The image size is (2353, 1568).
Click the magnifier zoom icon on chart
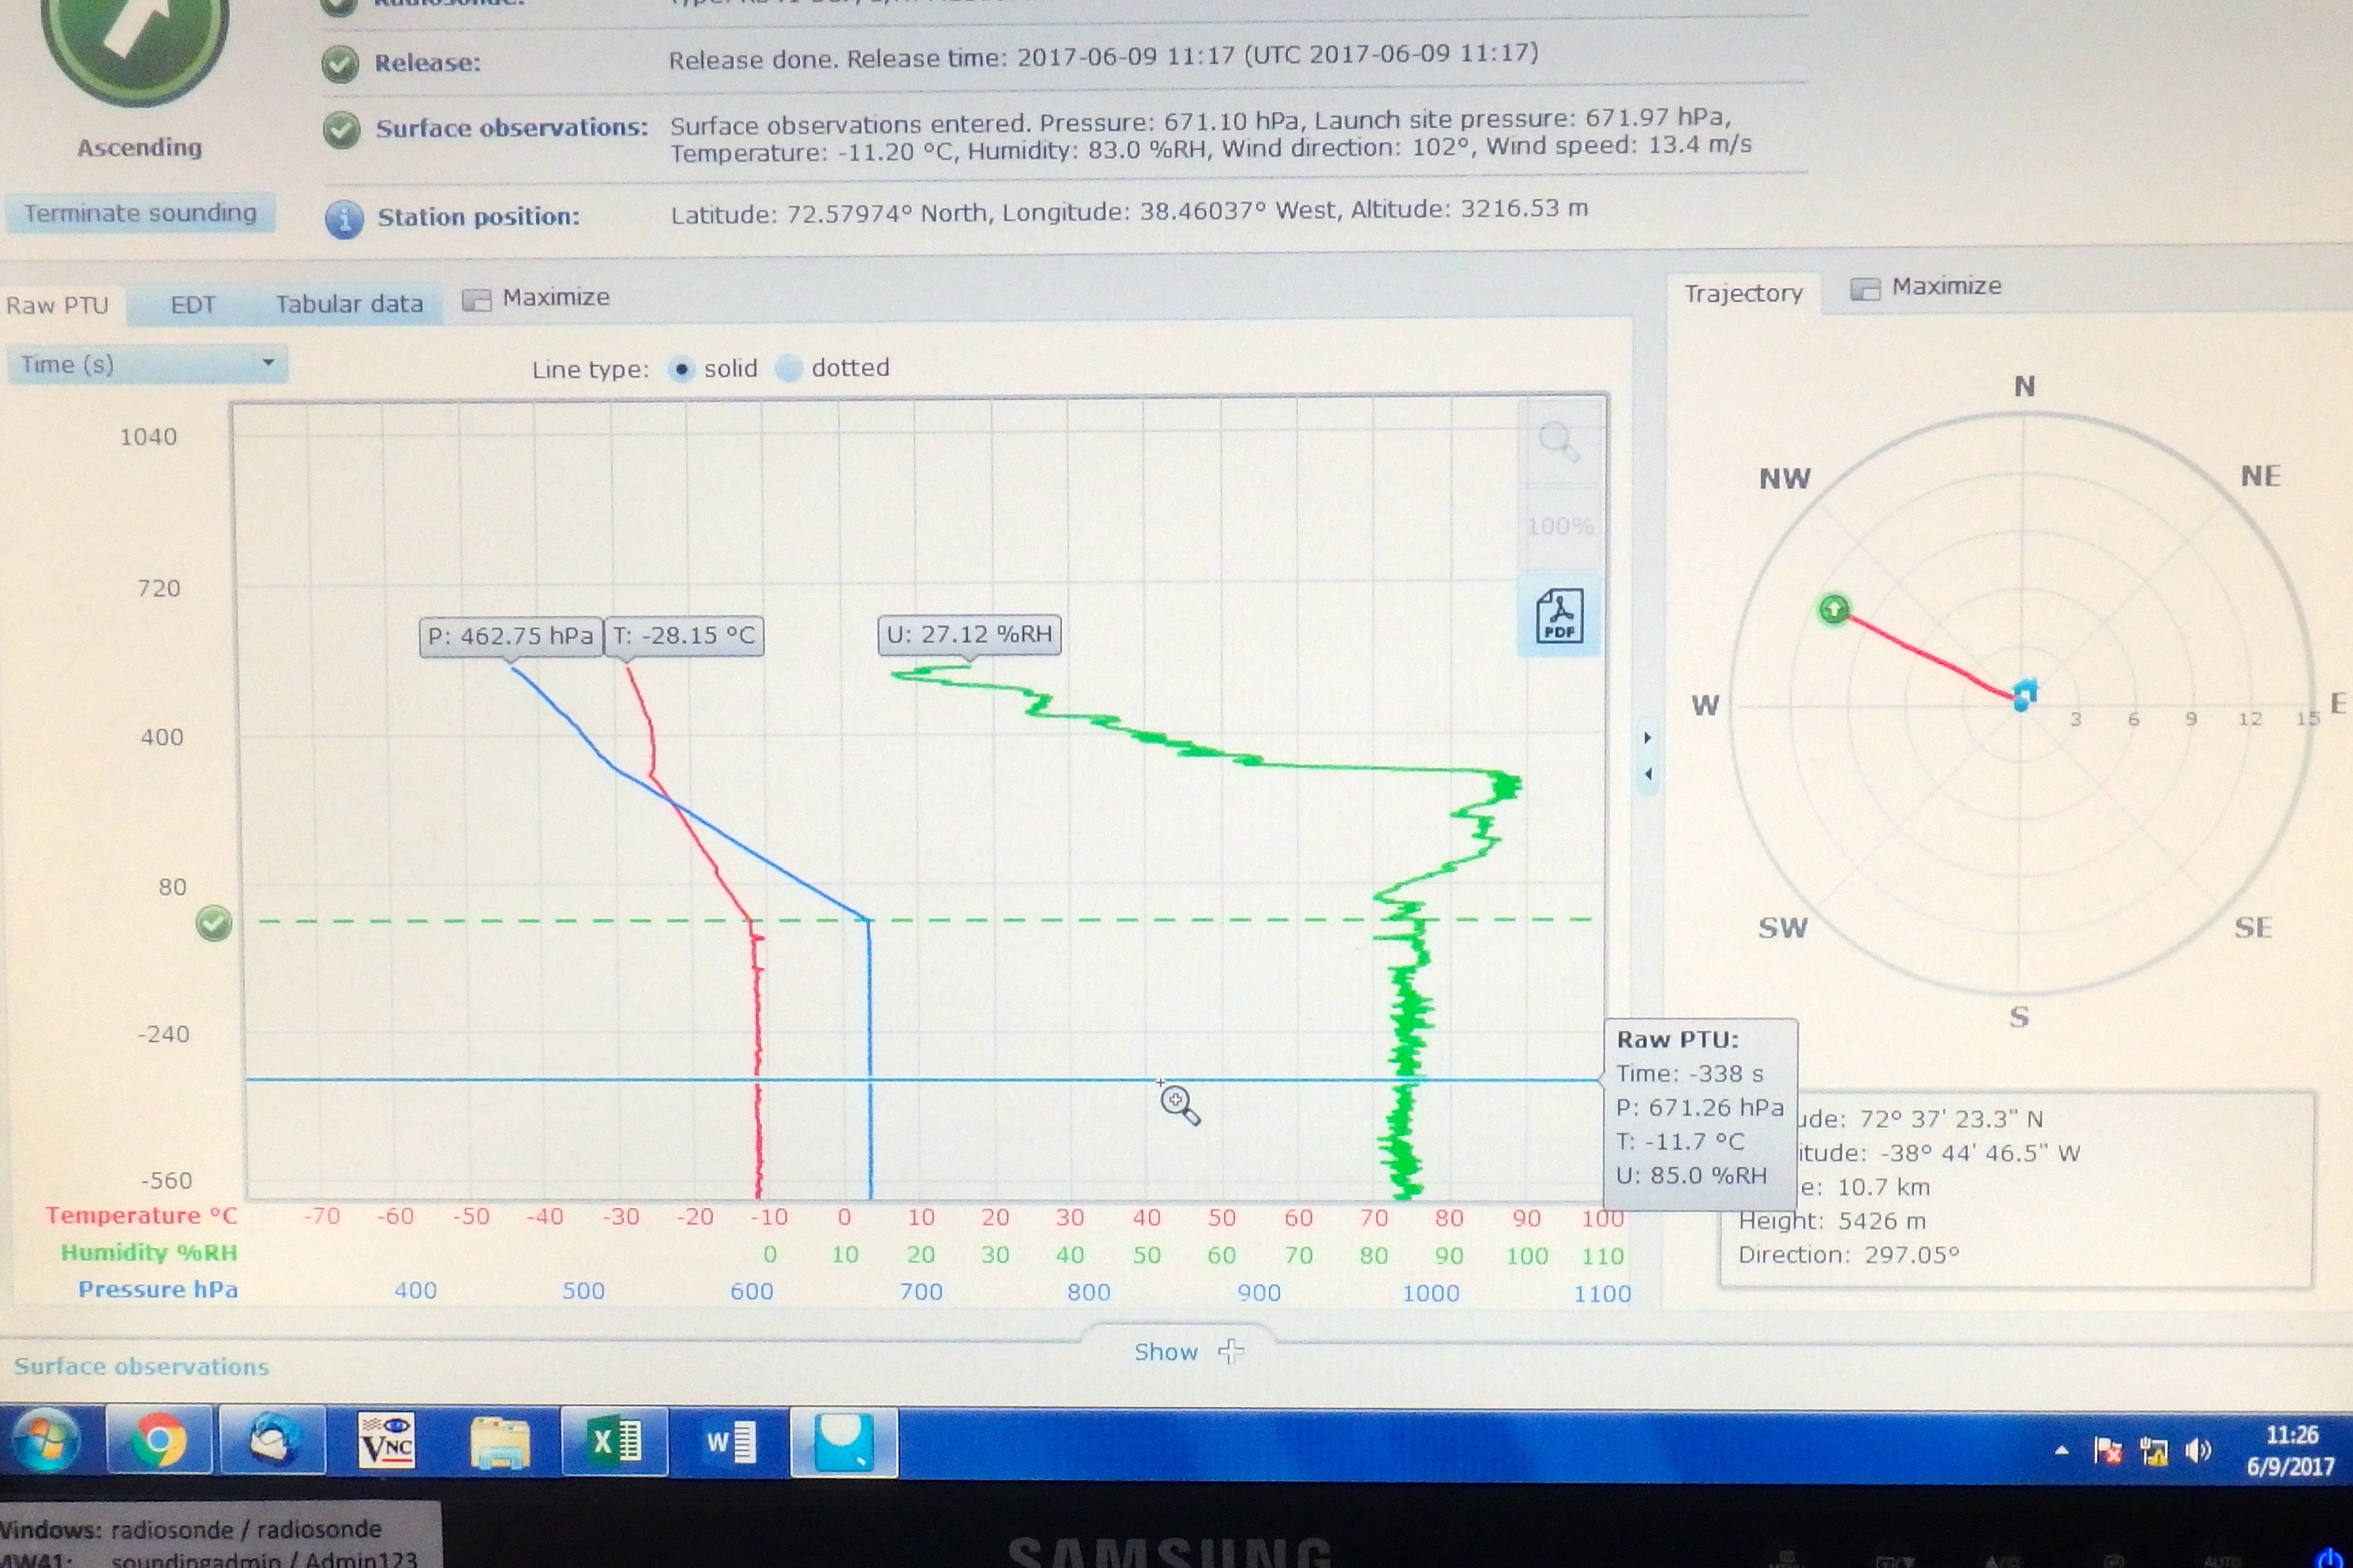(1558, 440)
